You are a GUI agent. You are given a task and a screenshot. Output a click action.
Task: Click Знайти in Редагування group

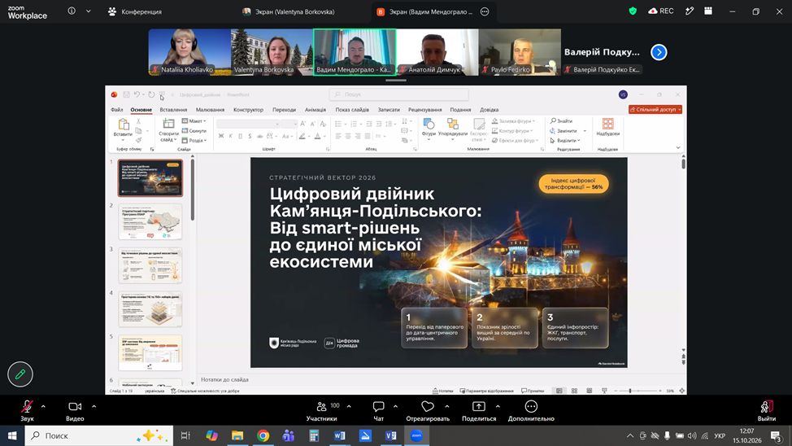point(561,120)
